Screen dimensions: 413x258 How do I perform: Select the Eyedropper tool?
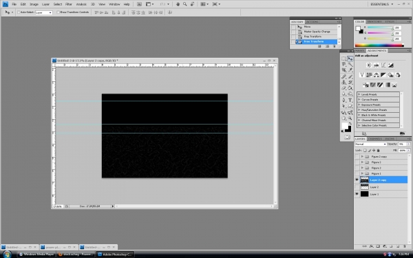pos(350,70)
